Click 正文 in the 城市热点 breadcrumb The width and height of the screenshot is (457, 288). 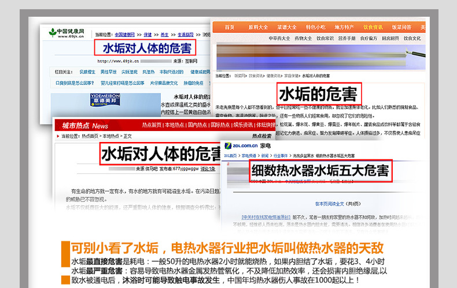coord(128,136)
